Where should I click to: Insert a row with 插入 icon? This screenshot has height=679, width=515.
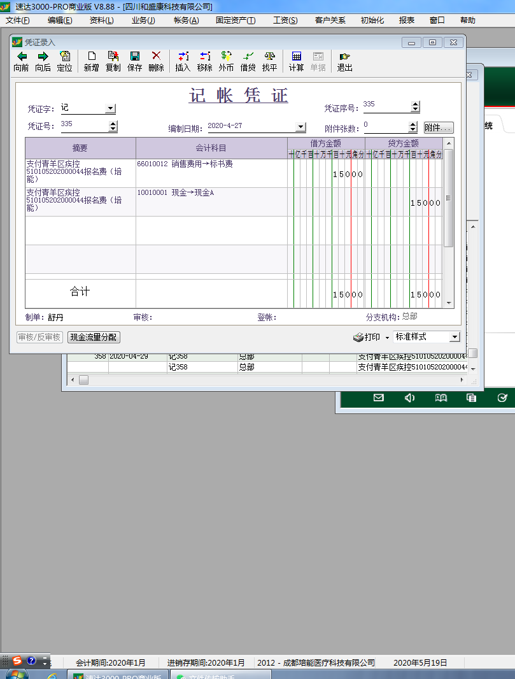tap(183, 57)
